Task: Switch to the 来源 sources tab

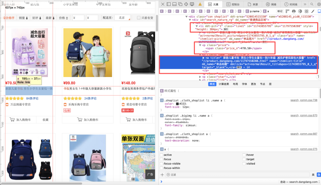Action: point(253,4)
